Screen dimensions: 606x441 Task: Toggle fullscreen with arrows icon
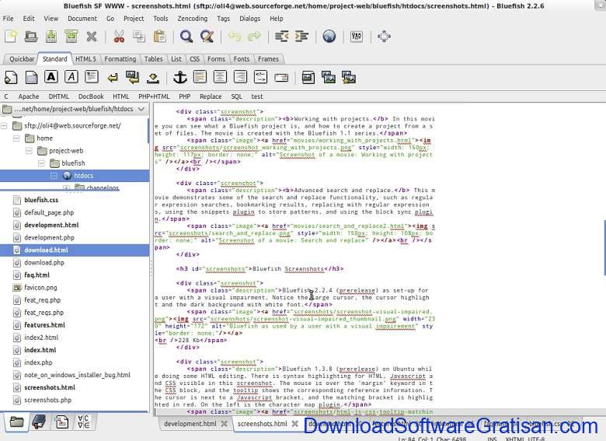coord(384,37)
